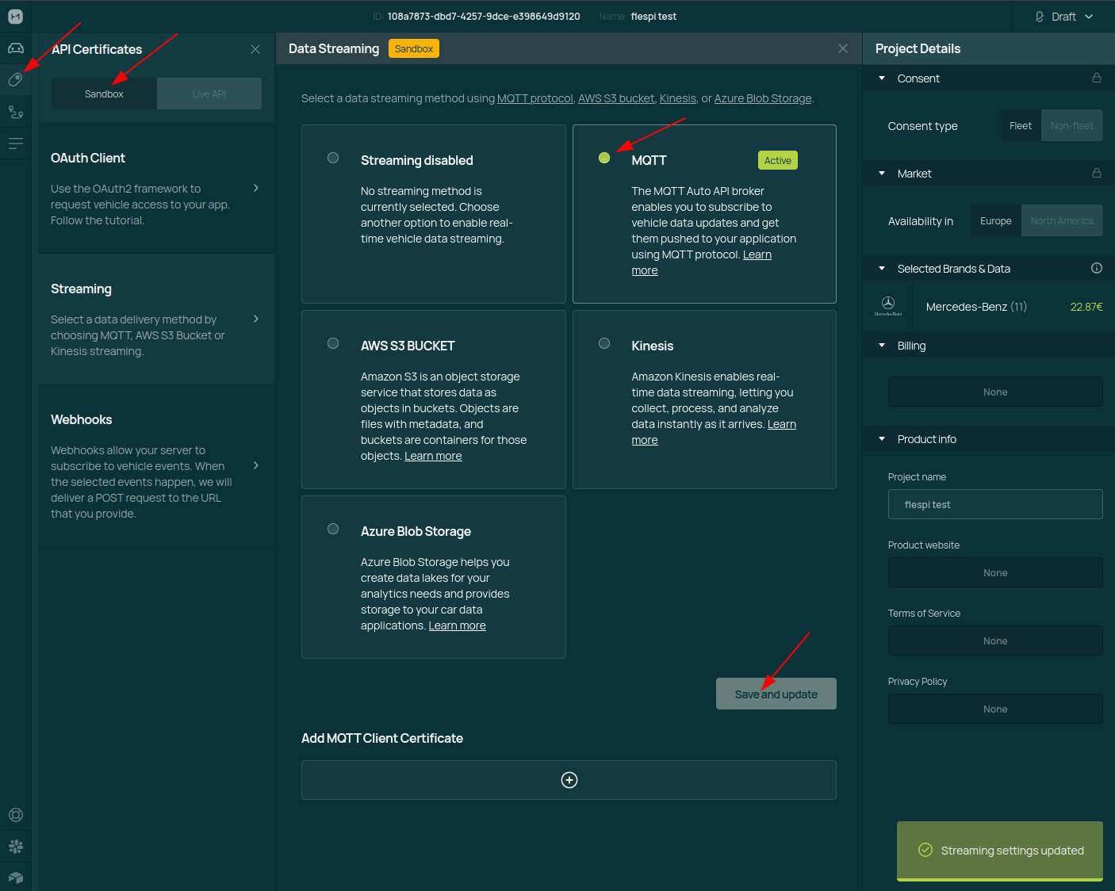Open the support lifebuoy icon in sidebar

click(x=15, y=815)
